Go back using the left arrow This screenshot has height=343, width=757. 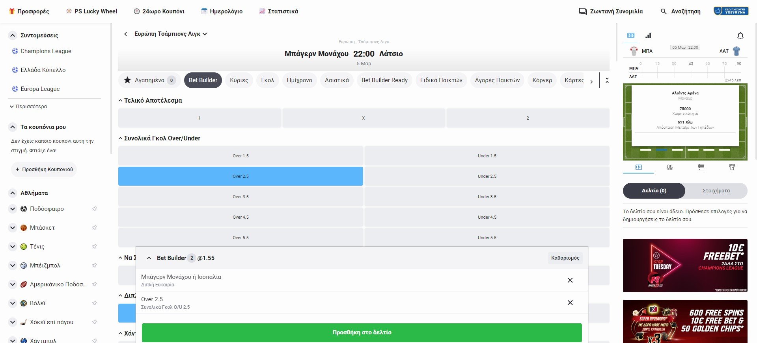click(125, 34)
